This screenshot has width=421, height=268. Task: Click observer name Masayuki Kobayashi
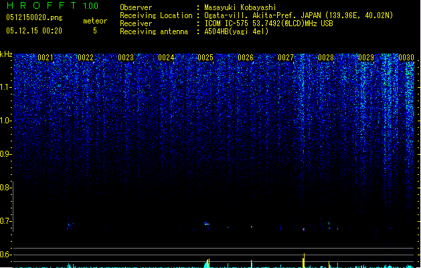pos(240,7)
